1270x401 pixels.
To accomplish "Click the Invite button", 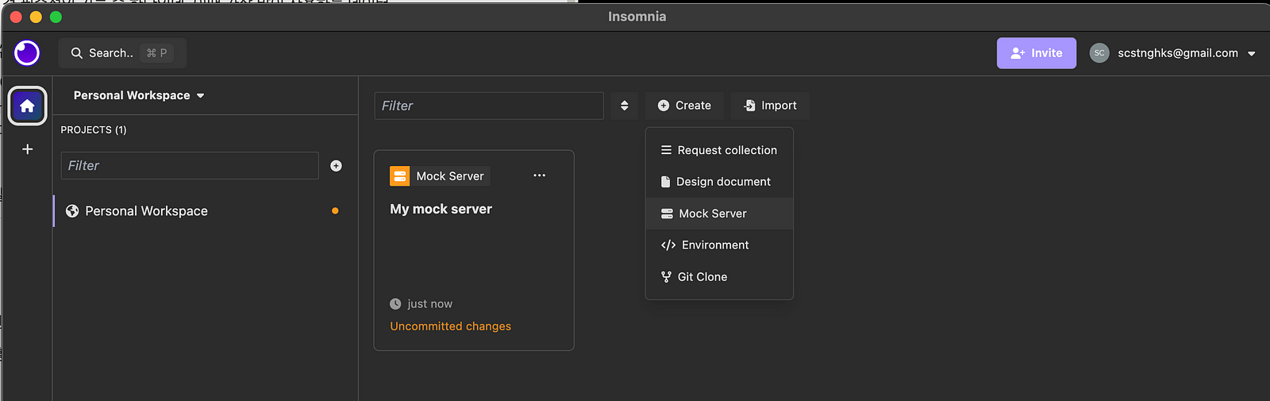I will [1037, 53].
